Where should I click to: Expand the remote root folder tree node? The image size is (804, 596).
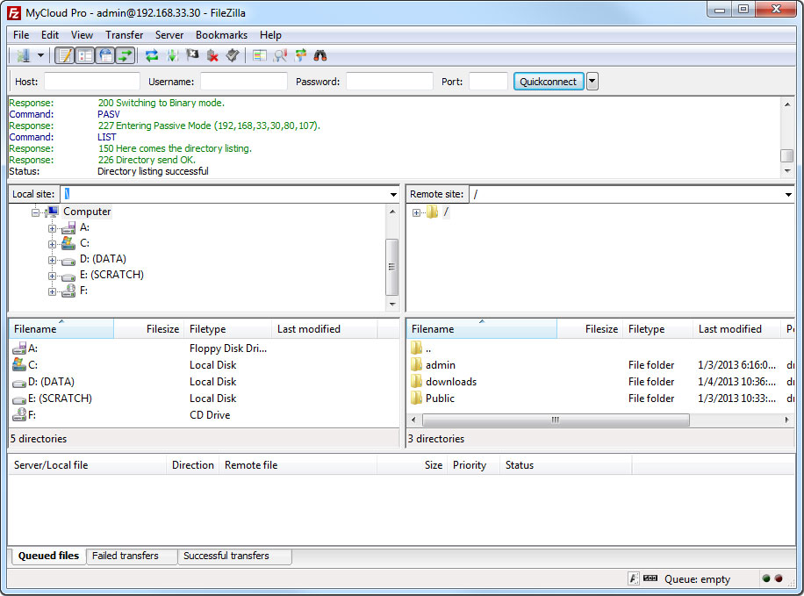[416, 212]
